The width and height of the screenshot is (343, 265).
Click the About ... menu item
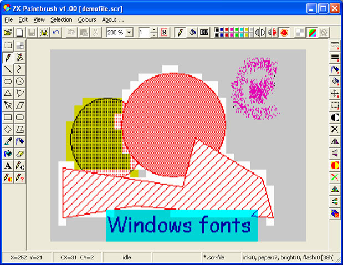(x=113, y=19)
